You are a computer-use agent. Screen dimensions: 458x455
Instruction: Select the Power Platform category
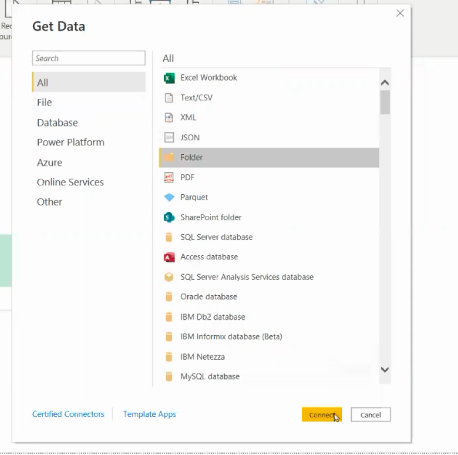coord(89,143)
